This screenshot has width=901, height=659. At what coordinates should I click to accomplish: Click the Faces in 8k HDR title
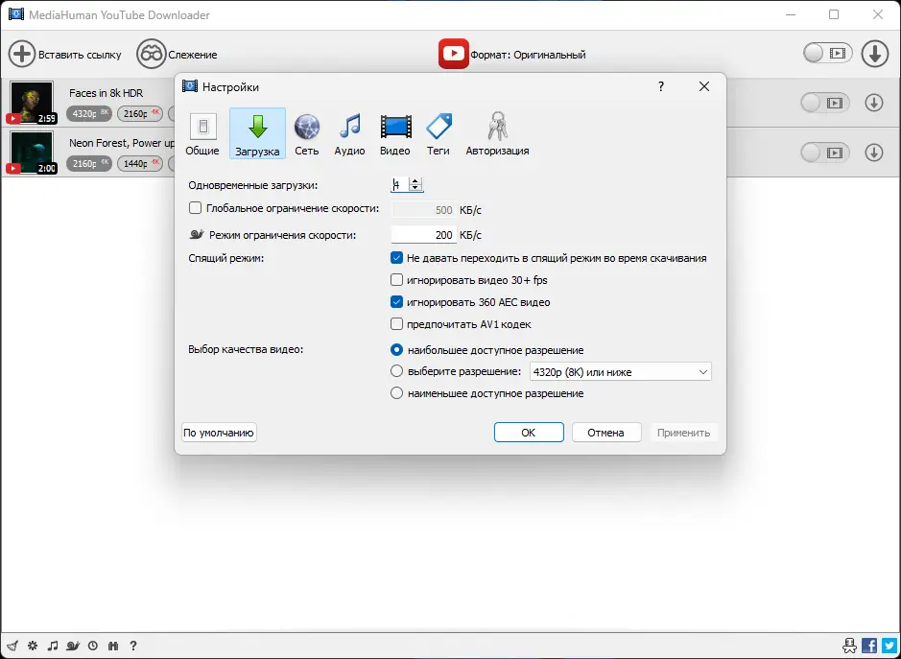tap(107, 93)
